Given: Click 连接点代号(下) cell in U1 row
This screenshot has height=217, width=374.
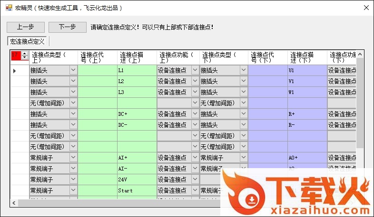Looking at the screenshot, I should click(x=268, y=70).
